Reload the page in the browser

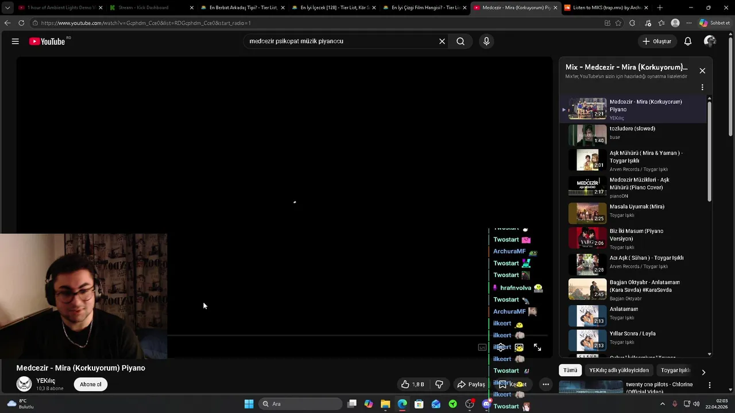21,23
